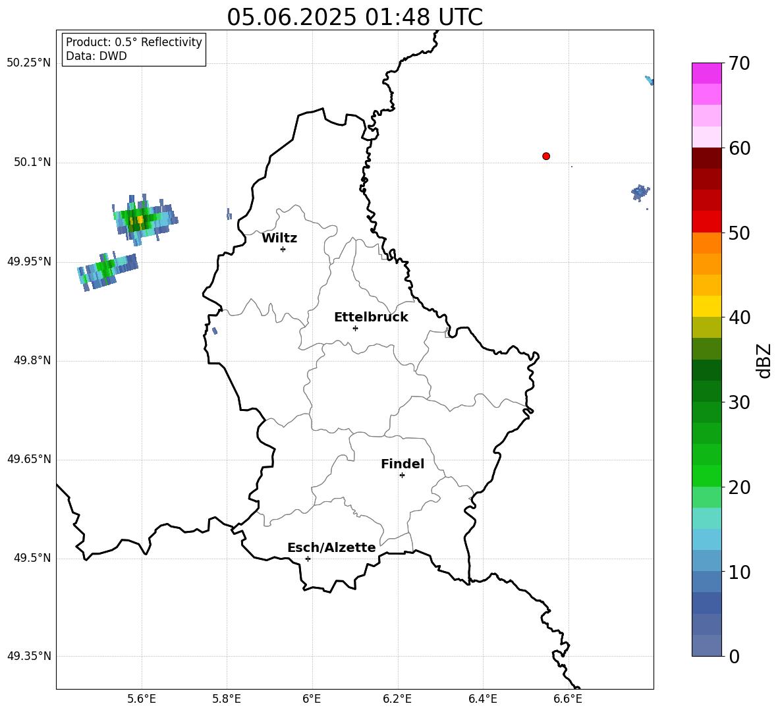The width and height of the screenshot is (780, 712).
Task: Click the 49.5°N latitude label
Action: [32, 558]
